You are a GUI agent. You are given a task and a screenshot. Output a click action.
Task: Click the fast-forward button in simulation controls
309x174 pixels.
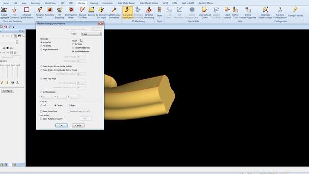11,48
